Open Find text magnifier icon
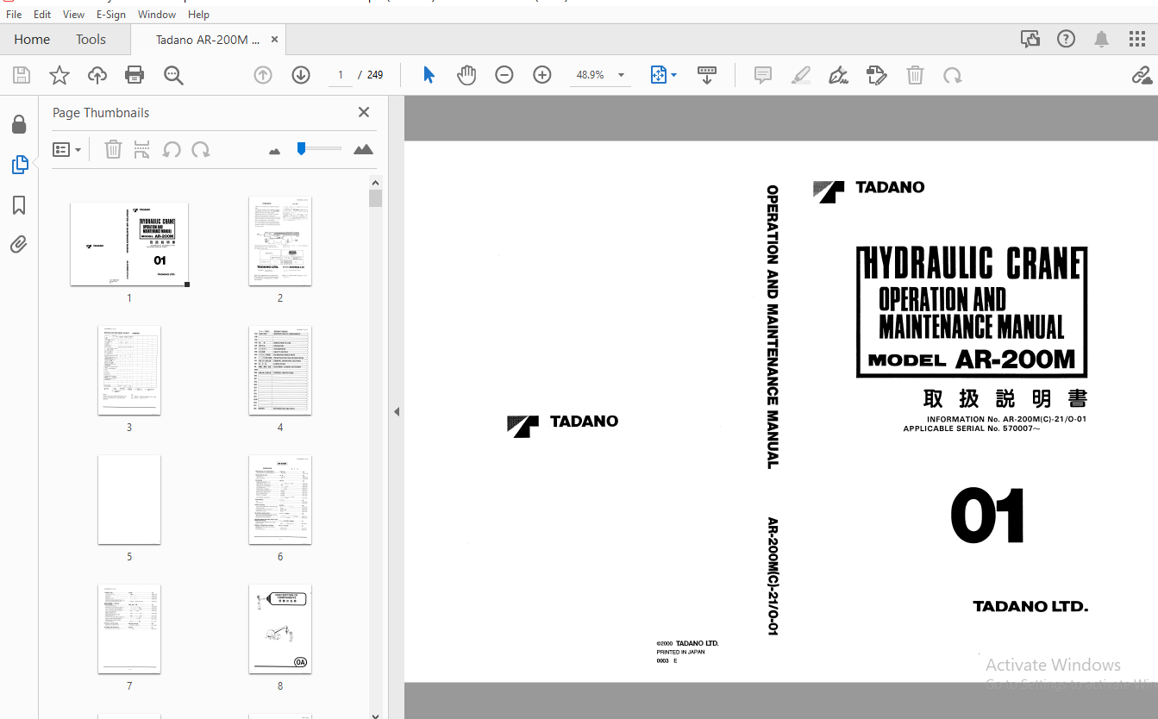1158x719 pixels. (173, 75)
